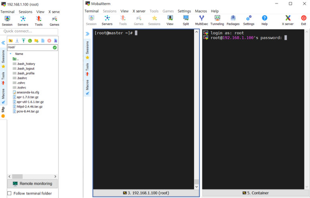
Task: Click the SFTP go-to-parent-folder icon
Action: [x=11, y=41]
